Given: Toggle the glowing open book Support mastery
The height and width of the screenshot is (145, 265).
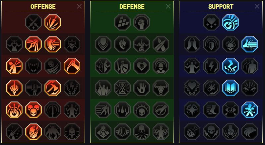Looking at the screenshot, I should tap(231, 88).
